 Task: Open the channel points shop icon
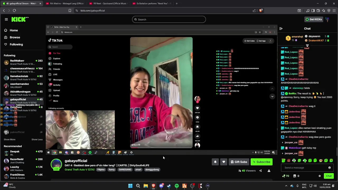coord(295,176)
